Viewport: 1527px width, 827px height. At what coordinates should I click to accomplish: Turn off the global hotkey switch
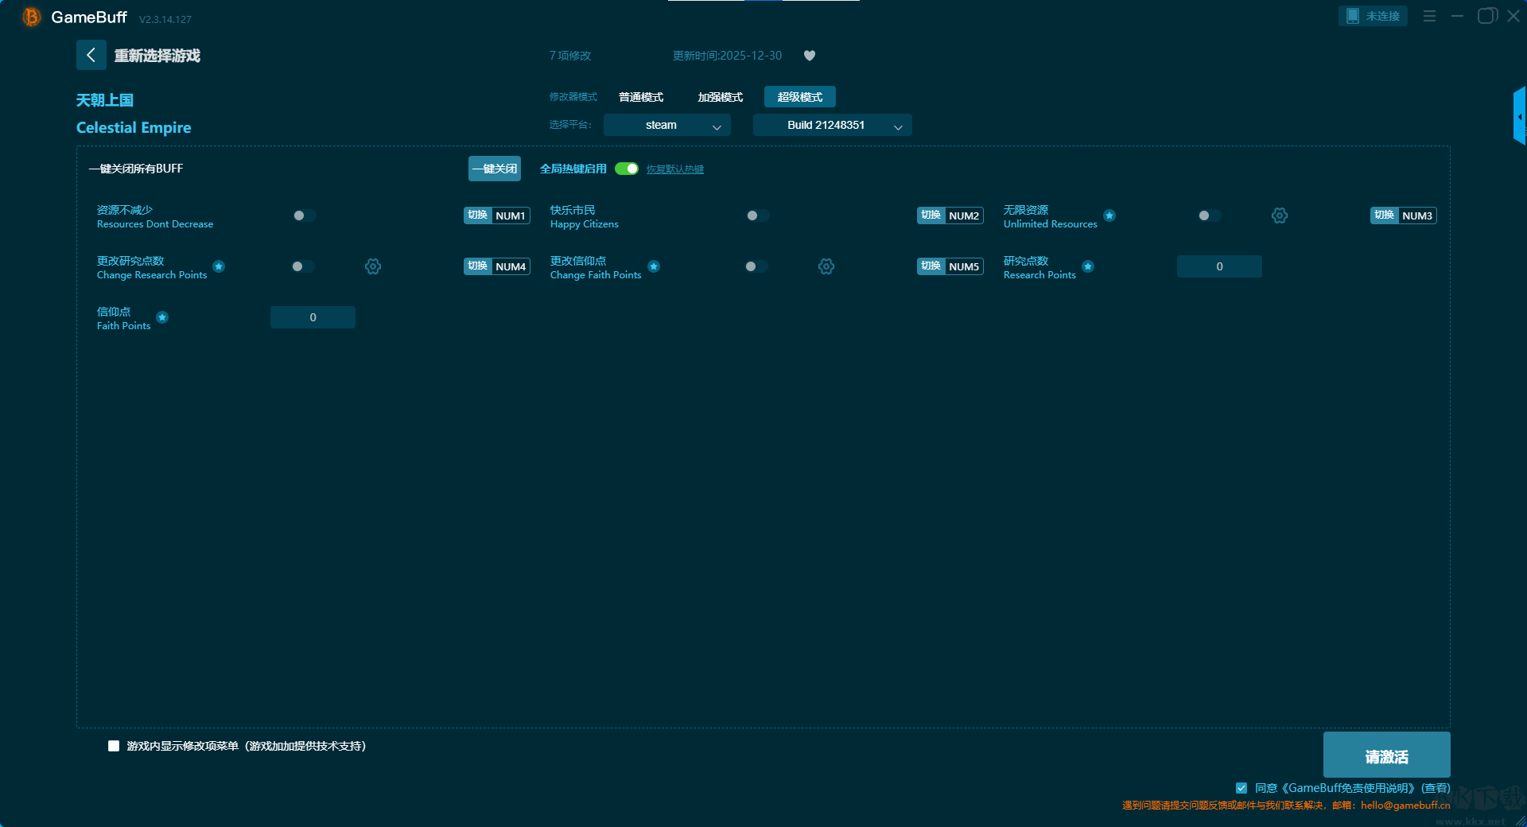627,169
